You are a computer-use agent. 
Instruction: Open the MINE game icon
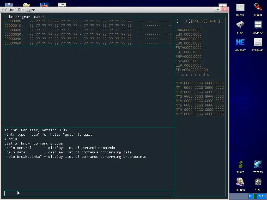(x=258, y=185)
